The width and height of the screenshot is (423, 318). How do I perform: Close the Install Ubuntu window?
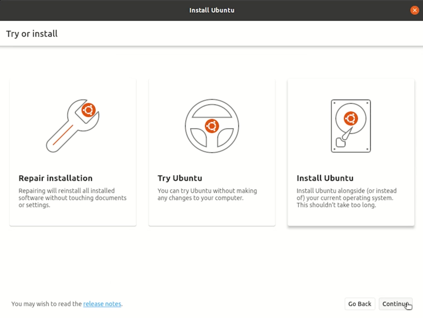coord(415,10)
